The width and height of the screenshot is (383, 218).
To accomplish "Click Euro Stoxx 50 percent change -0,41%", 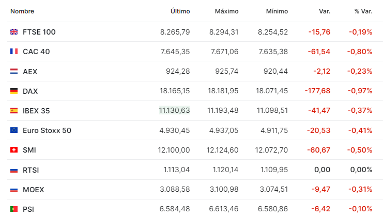I will [x=360, y=130].
